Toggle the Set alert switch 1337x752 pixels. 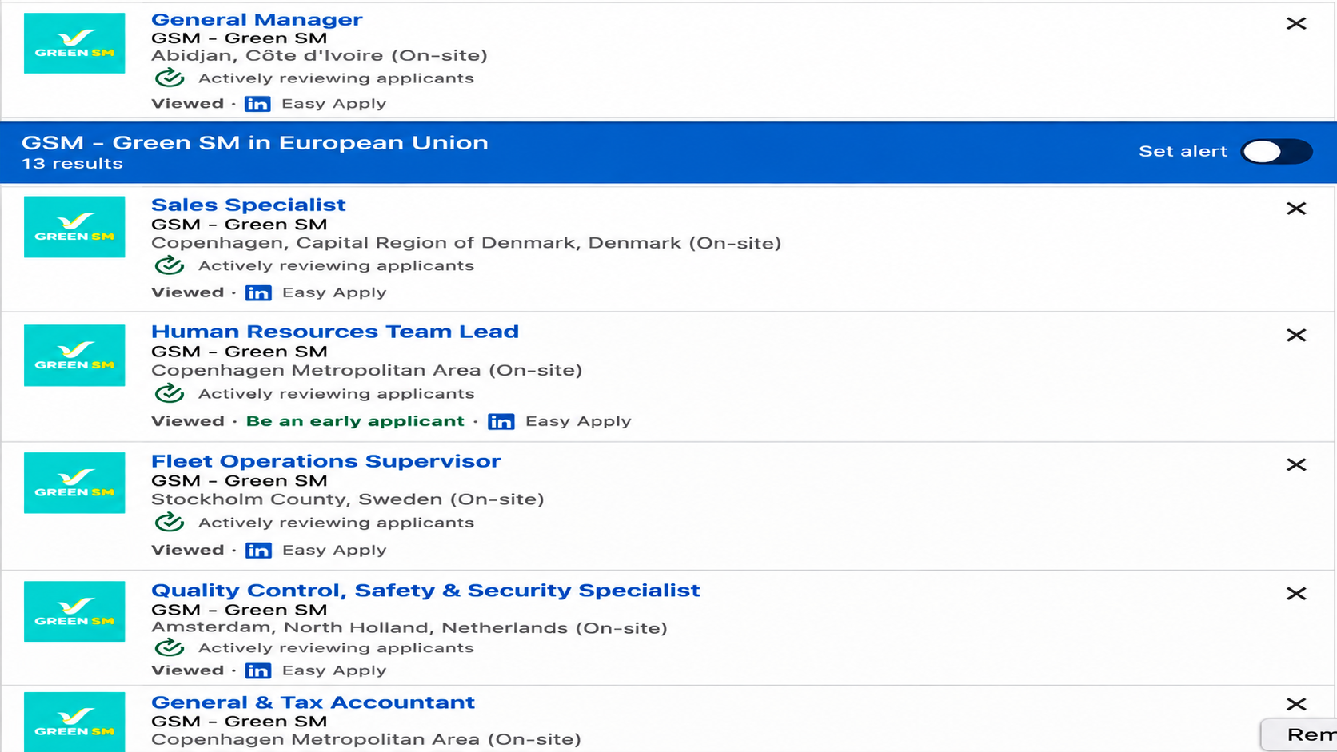click(1276, 151)
